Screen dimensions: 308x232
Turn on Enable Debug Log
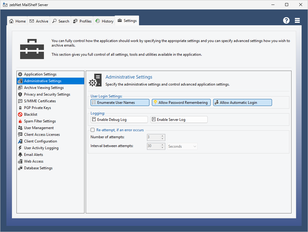[x=119, y=120]
